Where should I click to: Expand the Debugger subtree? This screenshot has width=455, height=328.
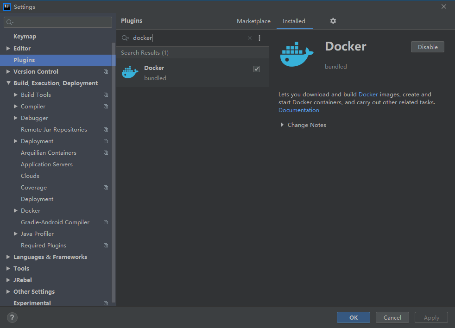[16, 118]
